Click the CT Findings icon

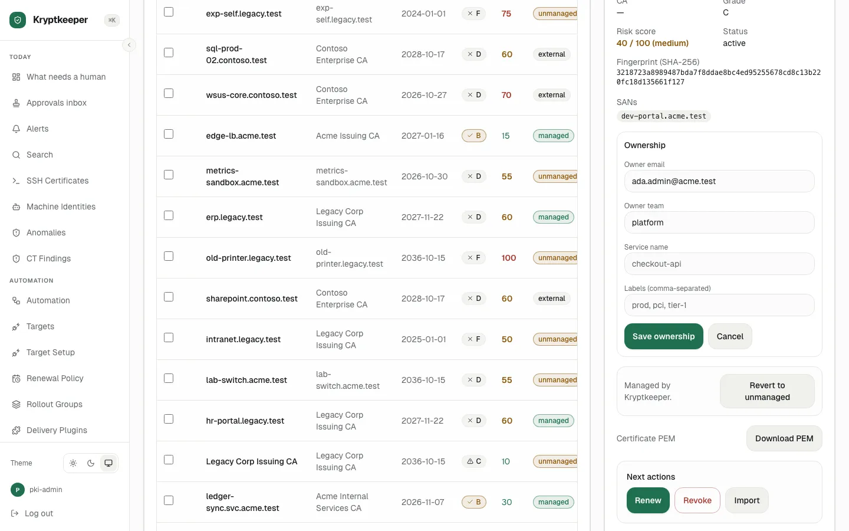click(x=16, y=258)
